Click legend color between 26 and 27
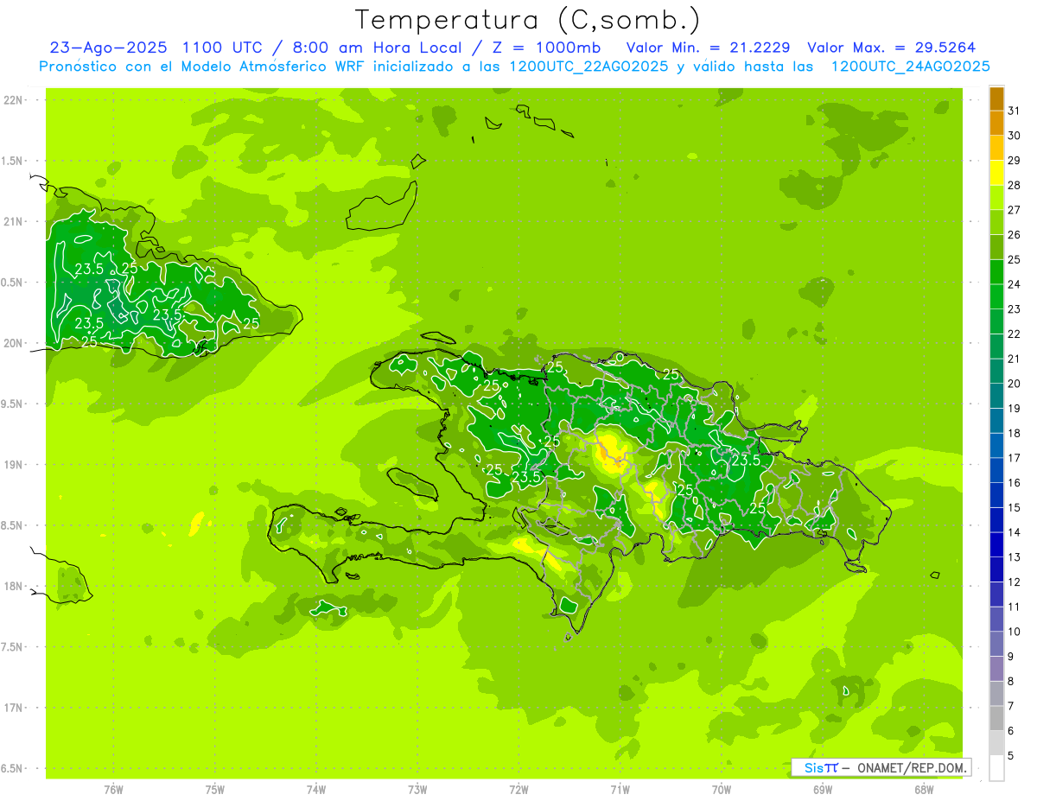Image resolution: width=1037 pixels, height=801 pixels. 996,222
